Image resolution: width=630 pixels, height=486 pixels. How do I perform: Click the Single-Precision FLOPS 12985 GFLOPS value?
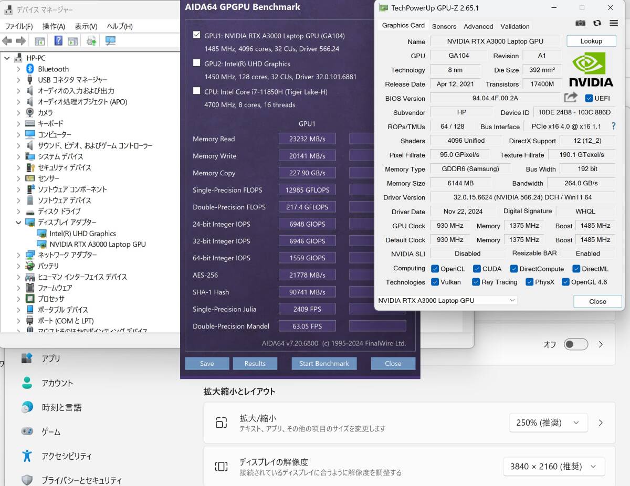pos(307,190)
